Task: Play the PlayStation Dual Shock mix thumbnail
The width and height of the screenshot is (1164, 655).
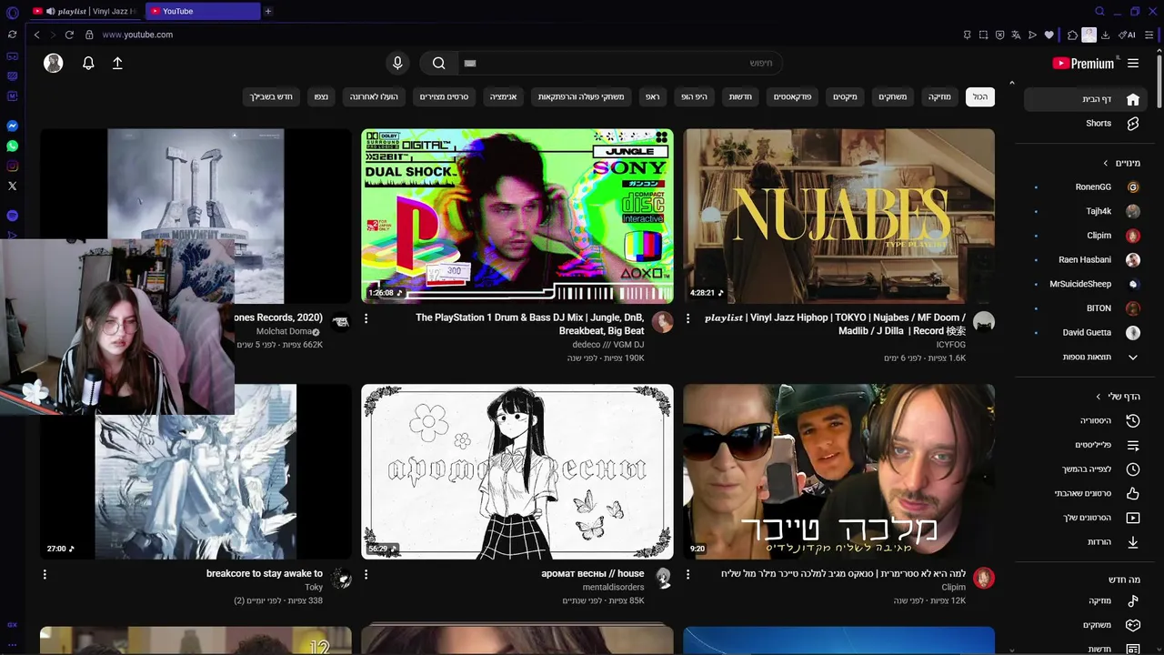Action: pos(517,216)
